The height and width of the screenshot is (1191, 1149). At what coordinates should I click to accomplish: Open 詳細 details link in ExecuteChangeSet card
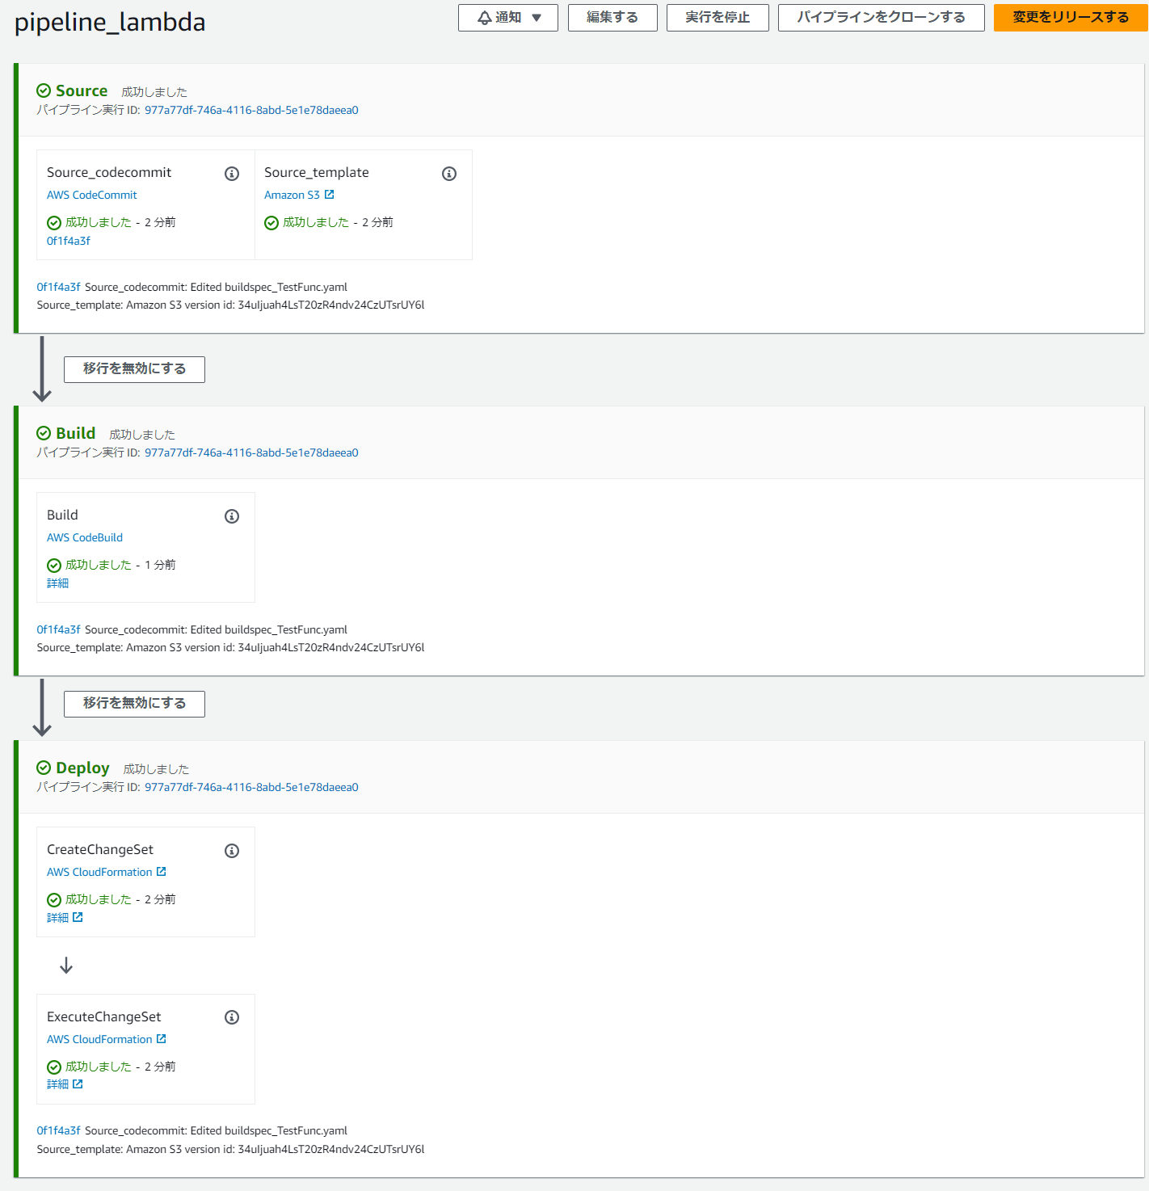point(57,1084)
